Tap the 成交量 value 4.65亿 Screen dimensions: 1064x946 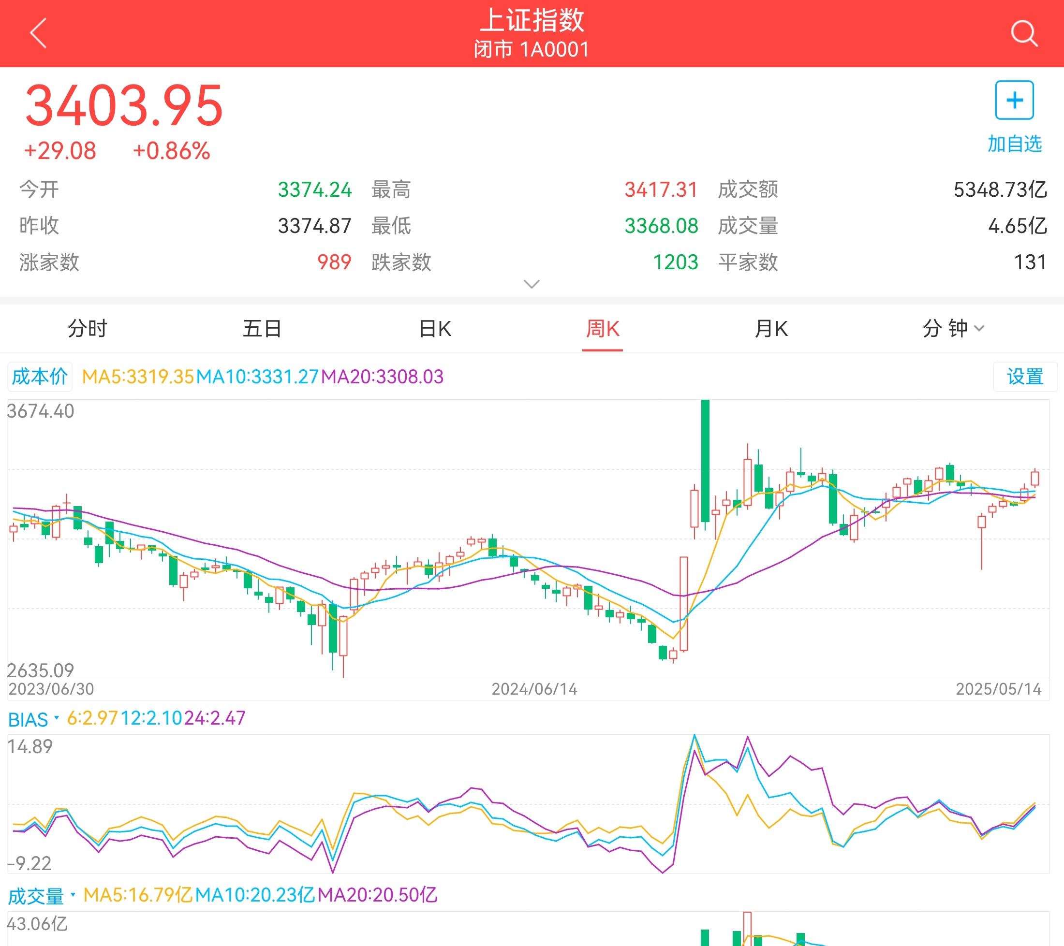point(1018,226)
